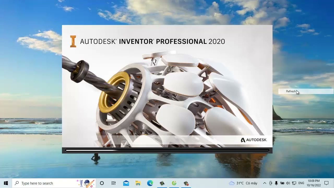Open the dark taskbar app left of the green icon

tap(162, 183)
